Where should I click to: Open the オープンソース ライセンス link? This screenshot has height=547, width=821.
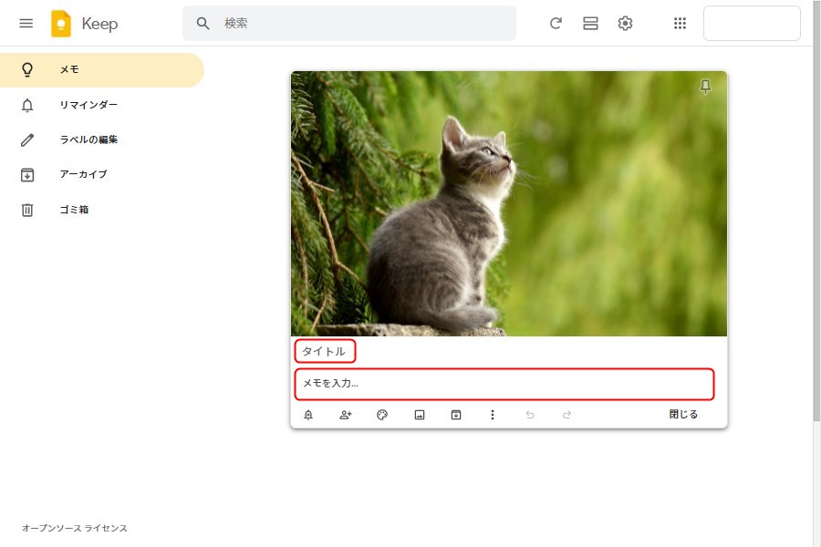[x=75, y=529]
